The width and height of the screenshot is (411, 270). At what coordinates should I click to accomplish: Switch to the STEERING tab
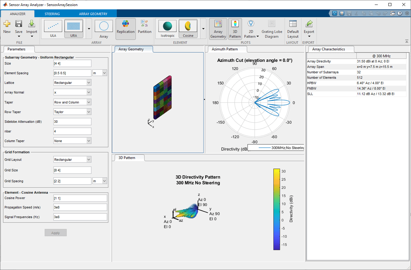coord(52,14)
